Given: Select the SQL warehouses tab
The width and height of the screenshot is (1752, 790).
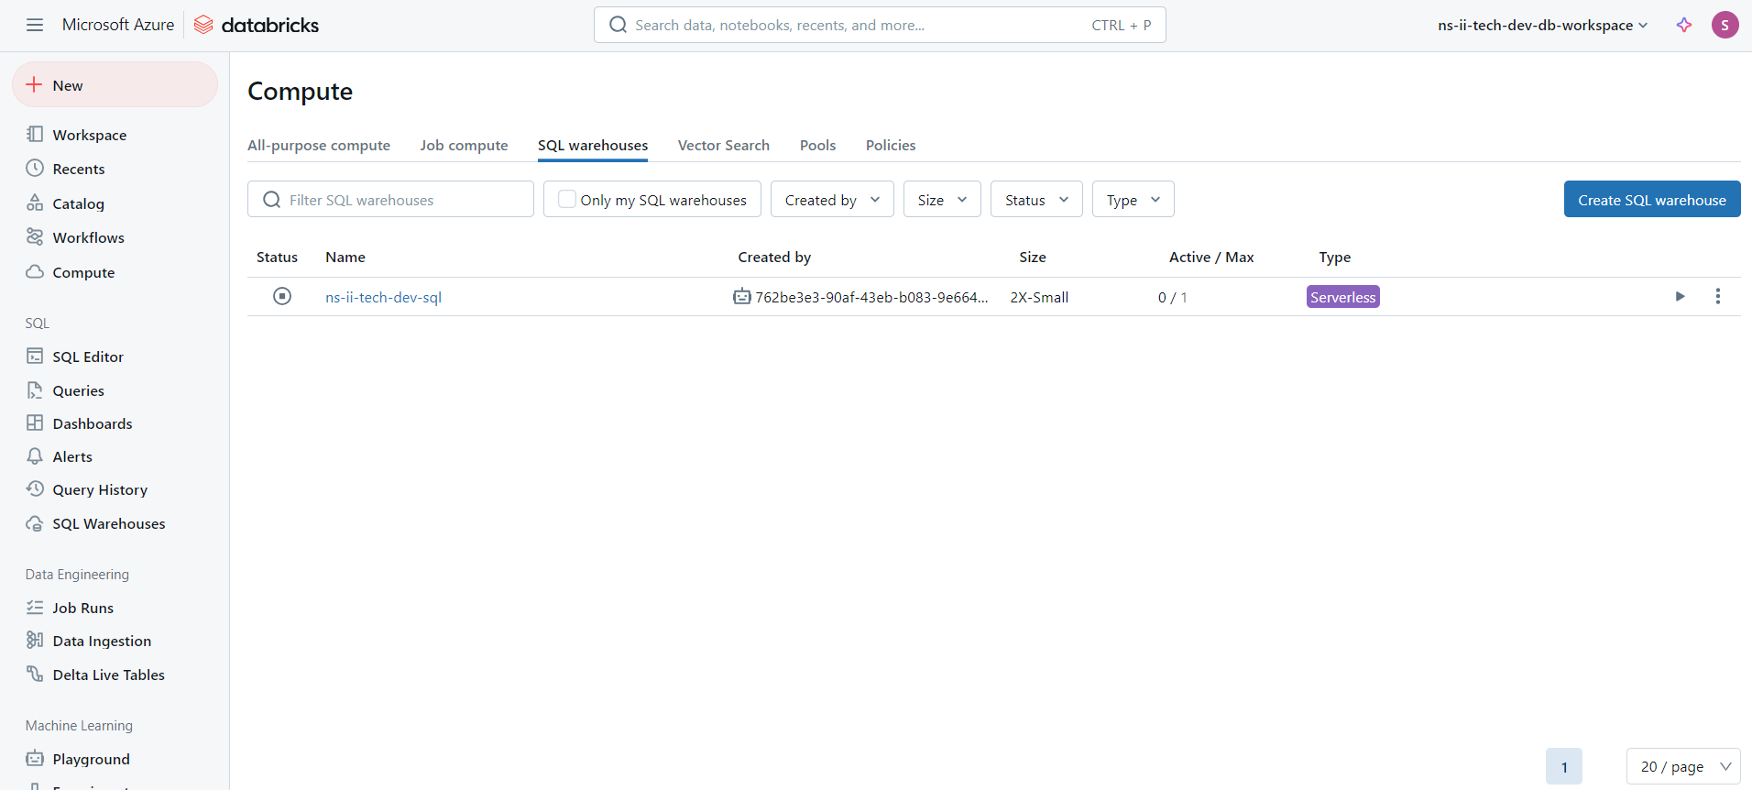Looking at the screenshot, I should 593,145.
